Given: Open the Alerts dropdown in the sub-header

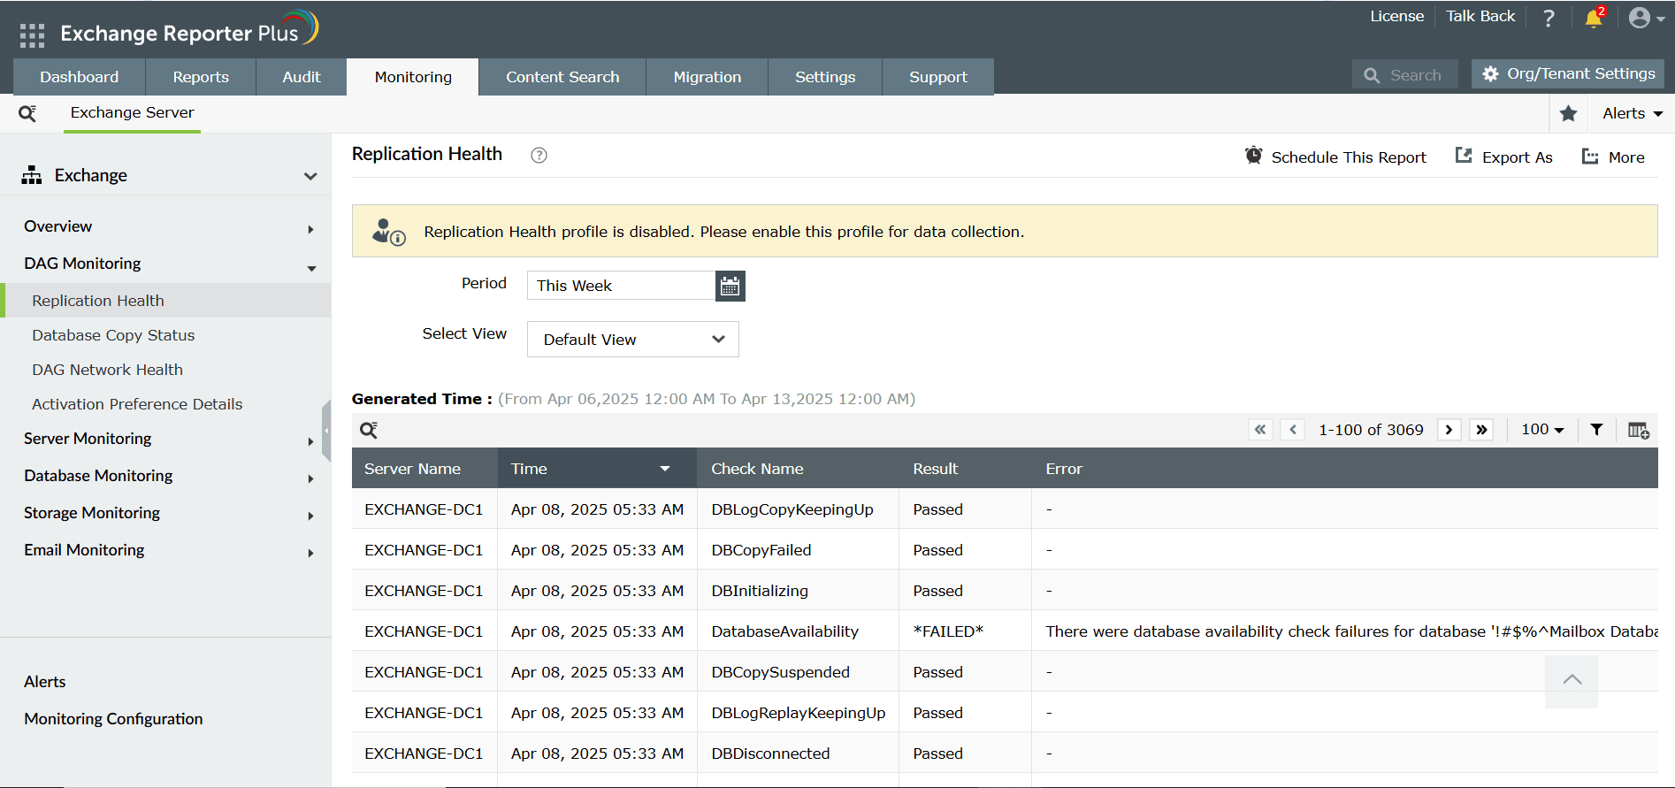Looking at the screenshot, I should (1633, 113).
